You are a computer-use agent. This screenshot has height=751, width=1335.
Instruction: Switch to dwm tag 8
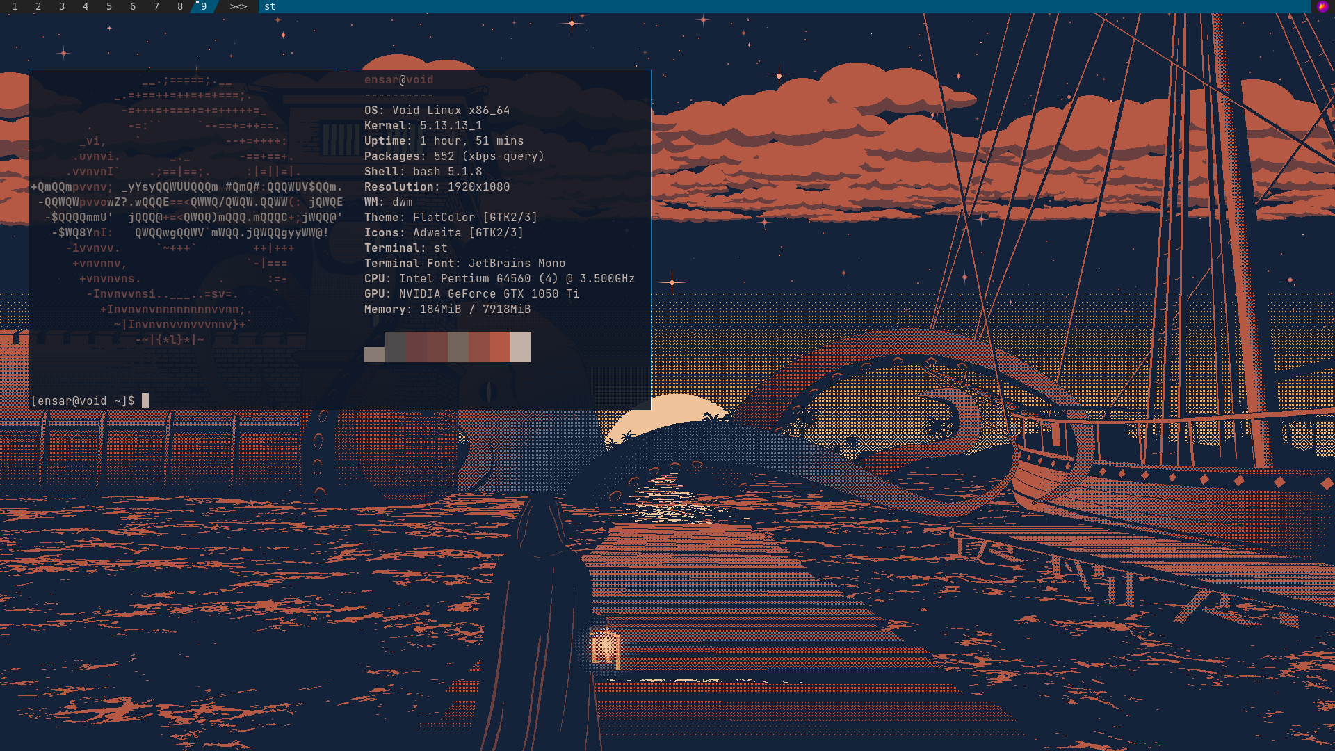point(180,6)
